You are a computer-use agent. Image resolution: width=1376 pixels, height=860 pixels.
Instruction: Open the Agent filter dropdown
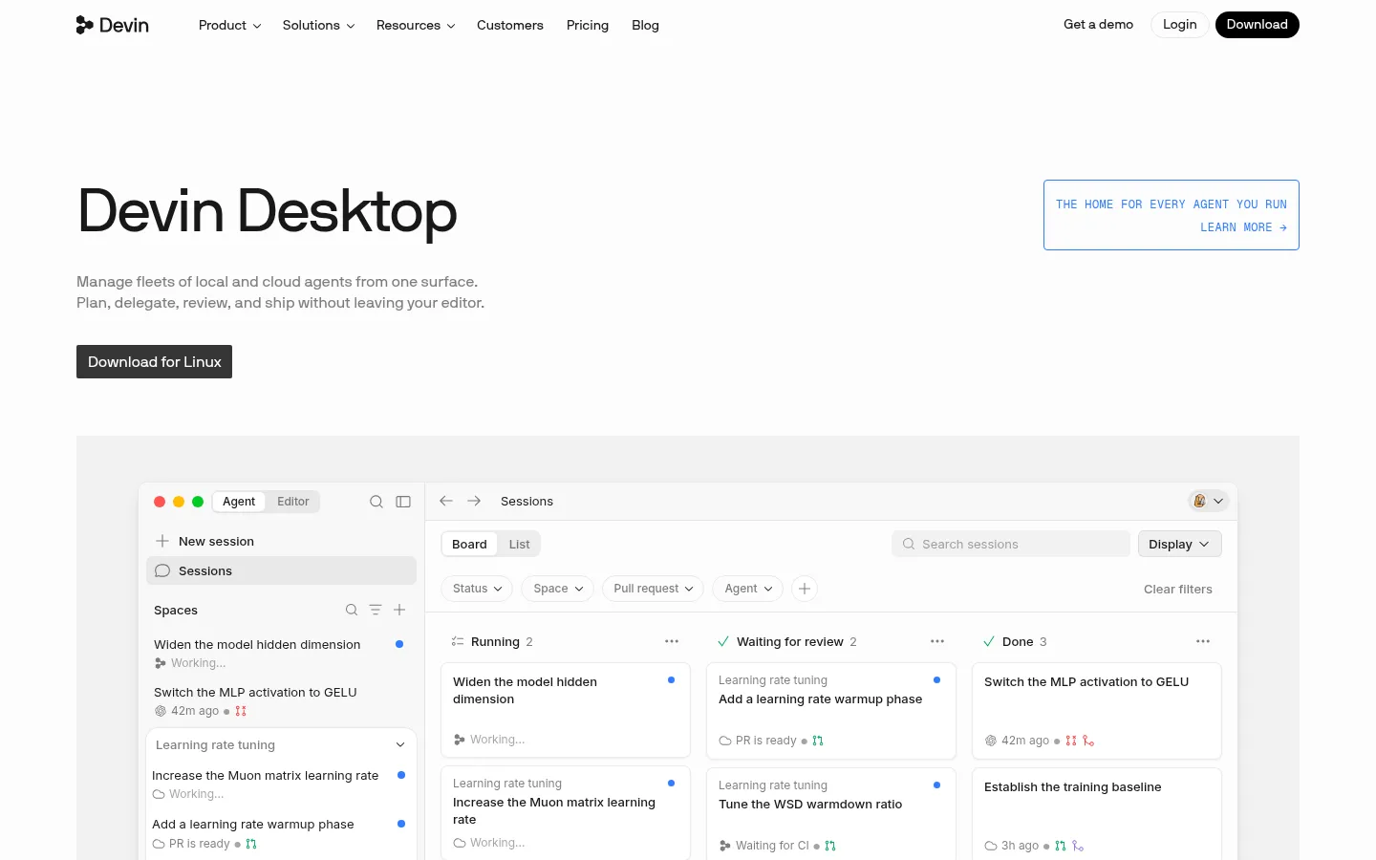click(x=748, y=589)
